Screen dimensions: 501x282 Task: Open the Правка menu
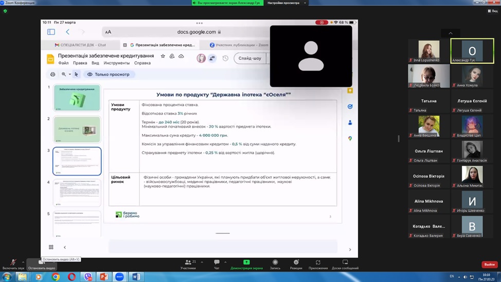[x=80, y=63]
